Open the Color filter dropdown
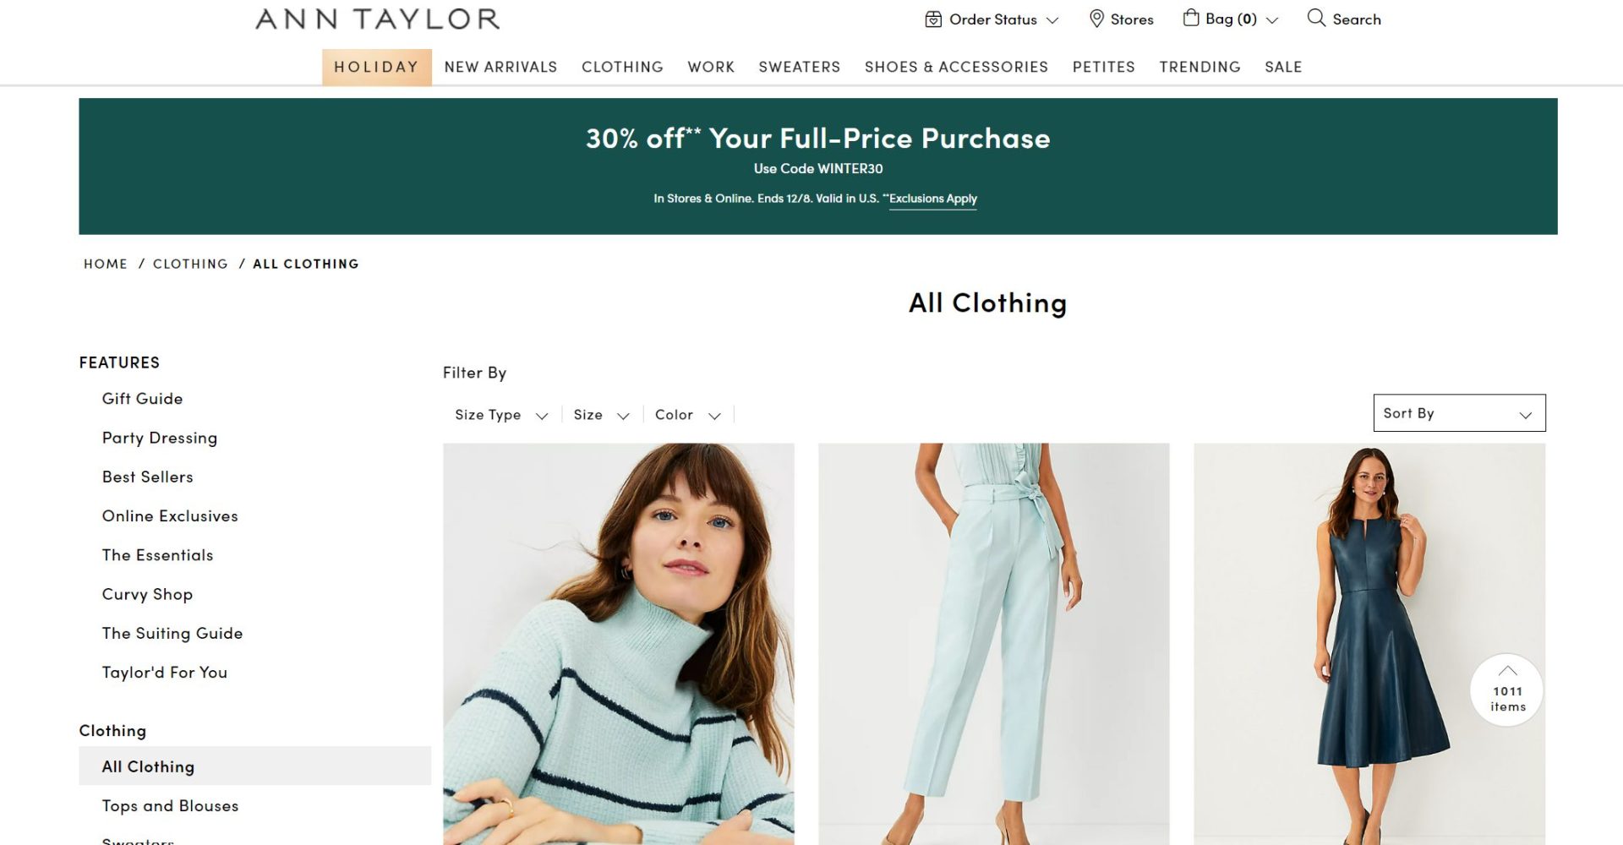Viewport: 1623px width, 845px height. (687, 415)
